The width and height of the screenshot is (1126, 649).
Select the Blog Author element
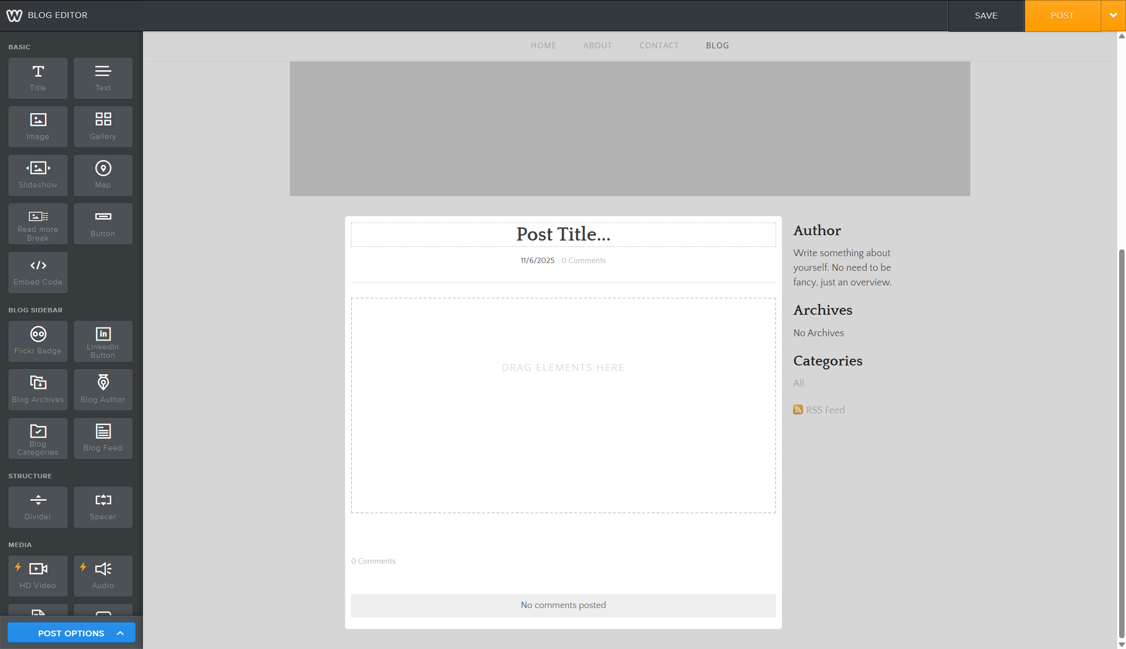coord(103,389)
